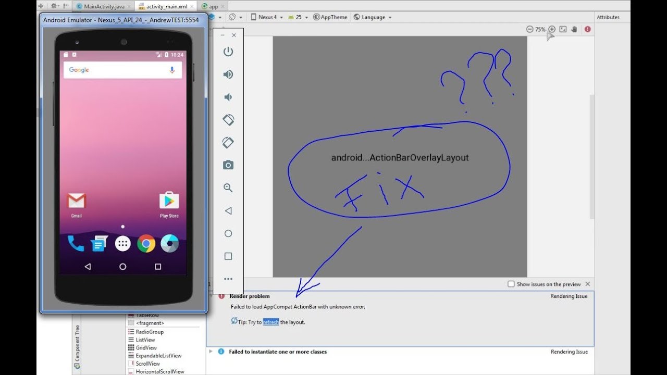Click the emulator volume up icon

pyautogui.click(x=228, y=74)
